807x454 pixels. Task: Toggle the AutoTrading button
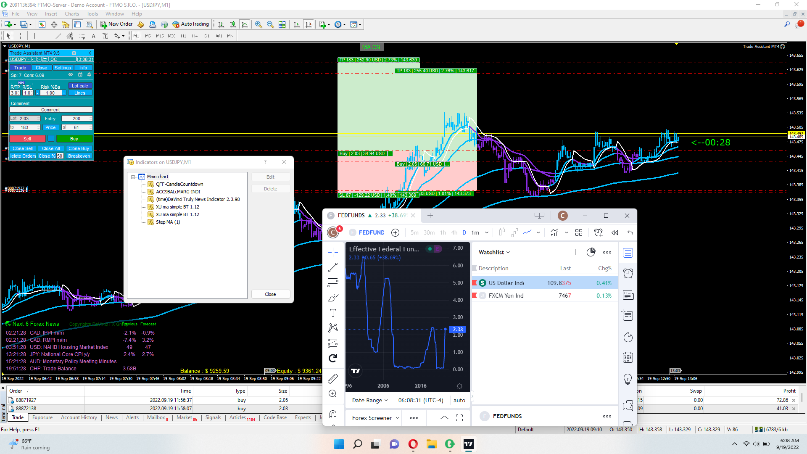pyautogui.click(x=191, y=24)
